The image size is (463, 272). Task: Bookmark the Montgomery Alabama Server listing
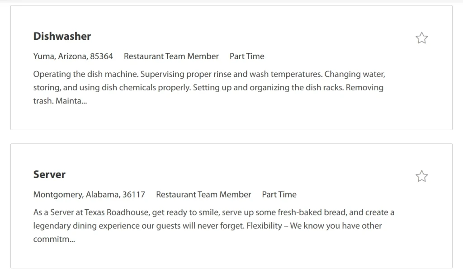pos(421,176)
